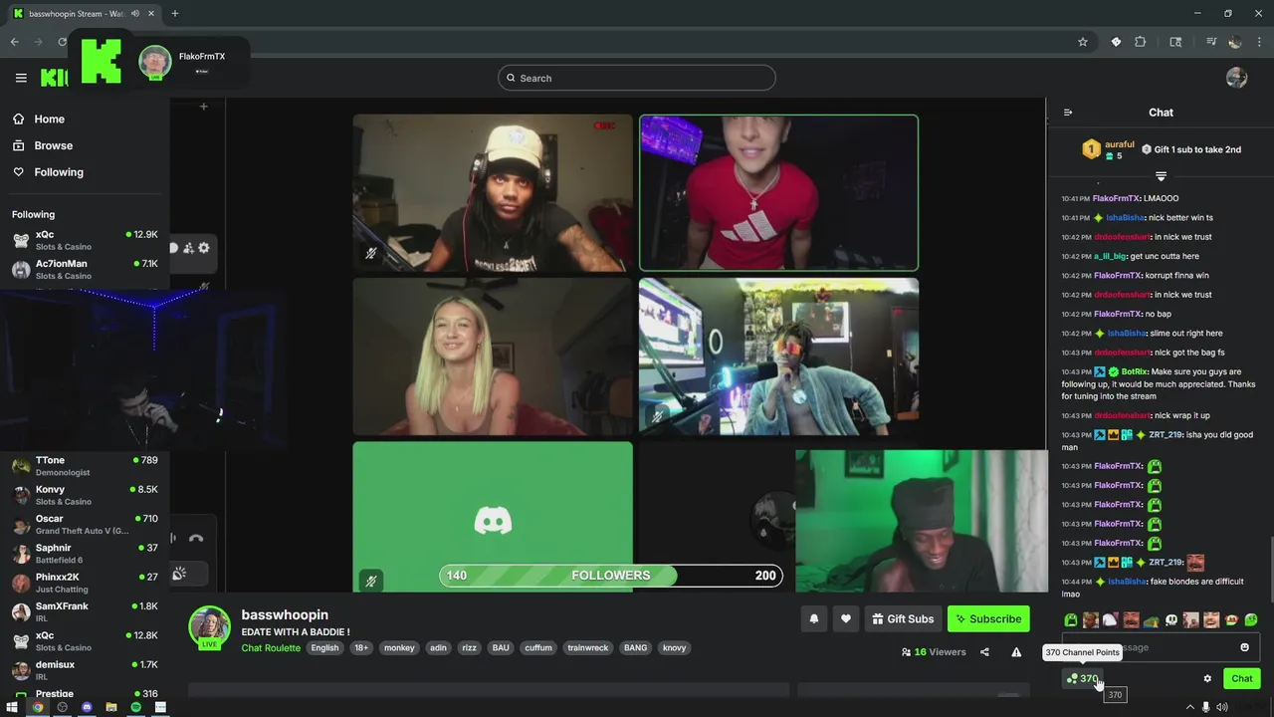Click FlakoFrmTX username on LMAOOO message
1274x717 pixels.
click(x=1116, y=198)
